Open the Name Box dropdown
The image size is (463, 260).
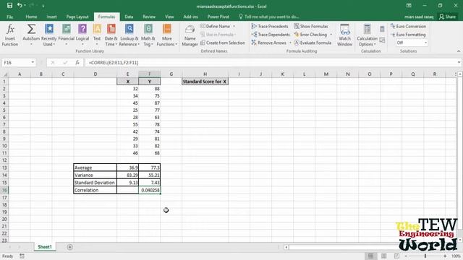[x=33, y=63]
